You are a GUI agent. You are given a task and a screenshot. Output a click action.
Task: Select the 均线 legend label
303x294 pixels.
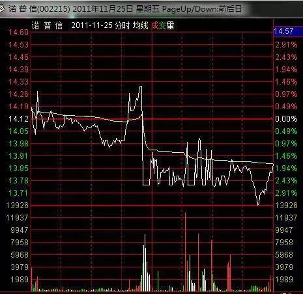141,25
